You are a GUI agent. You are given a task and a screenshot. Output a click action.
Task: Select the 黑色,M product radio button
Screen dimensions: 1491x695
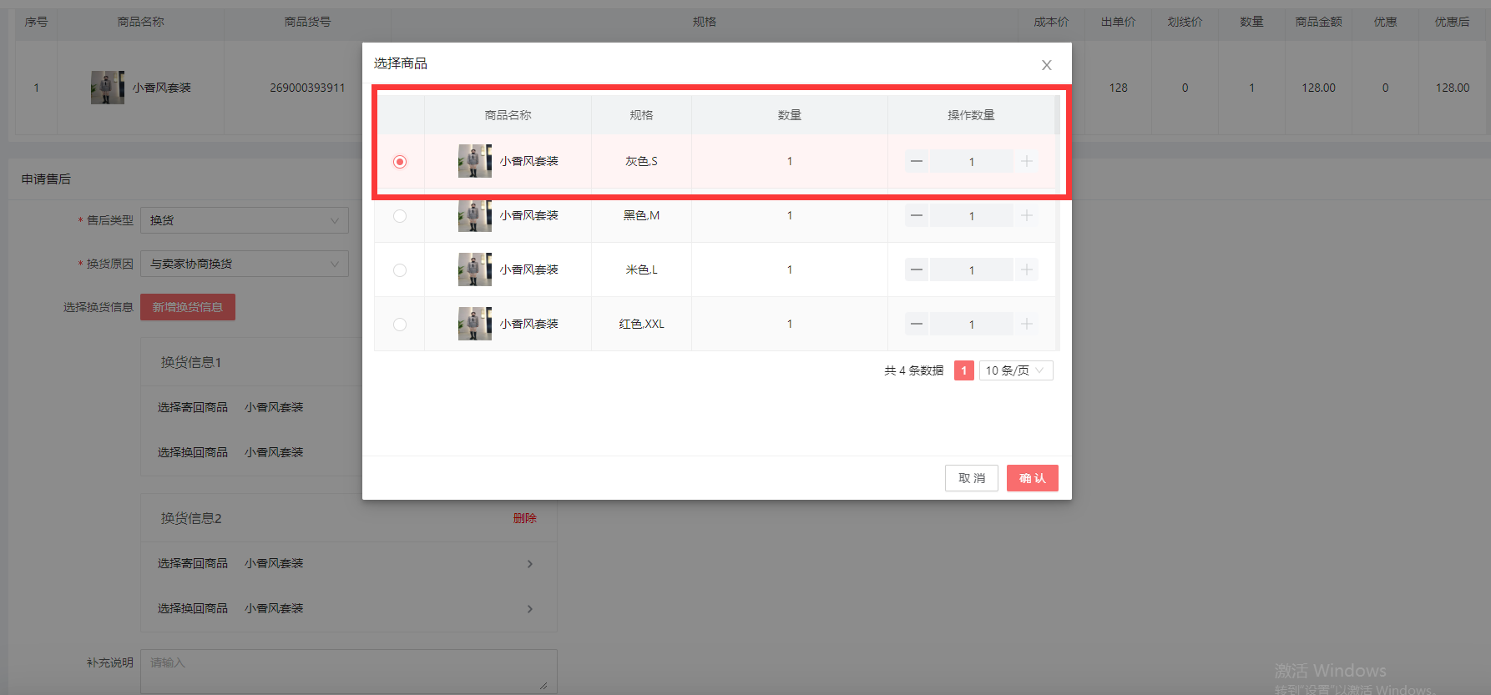[400, 216]
